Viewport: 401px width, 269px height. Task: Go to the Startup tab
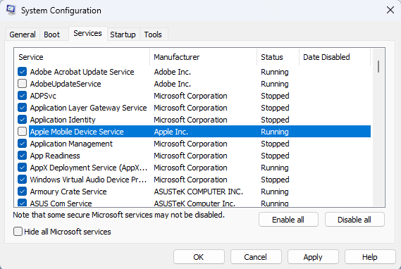tap(123, 35)
